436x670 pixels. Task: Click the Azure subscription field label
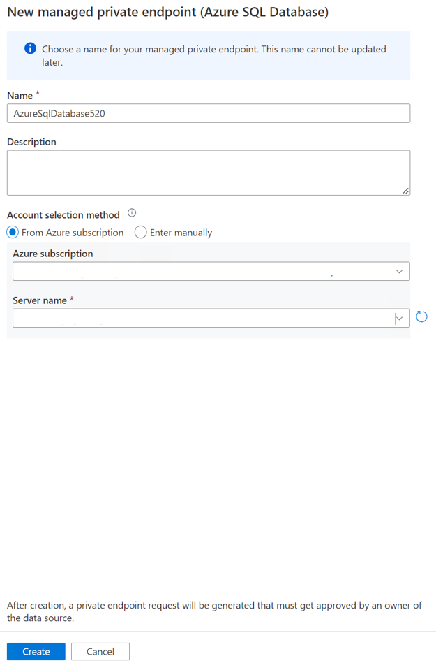[53, 254]
